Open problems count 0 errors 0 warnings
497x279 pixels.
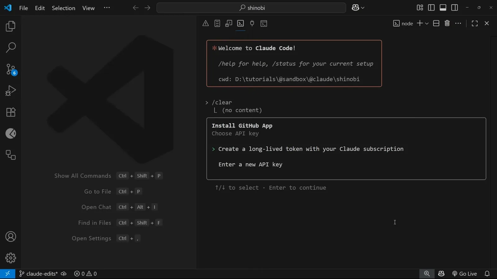pos(85,274)
